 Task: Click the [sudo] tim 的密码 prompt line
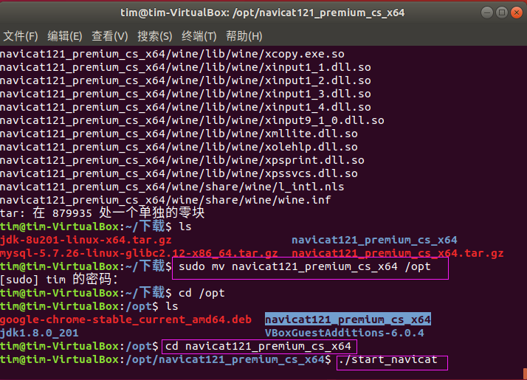point(59,279)
